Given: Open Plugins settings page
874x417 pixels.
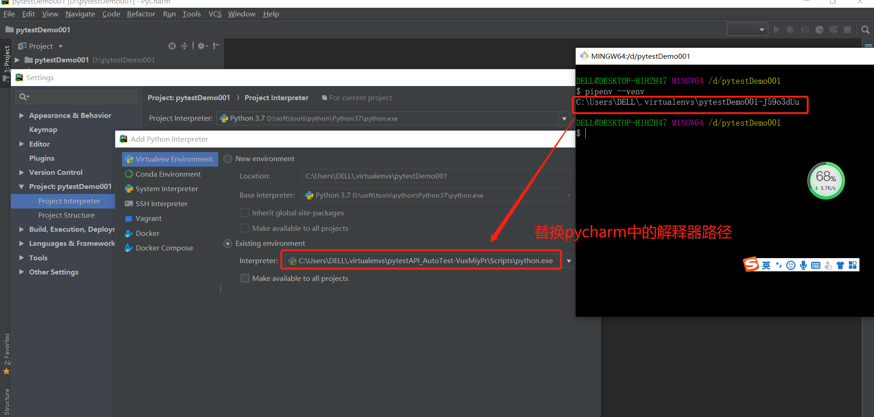Looking at the screenshot, I should coord(42,158).
